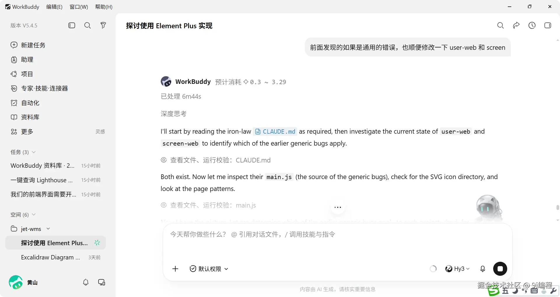
Task: Click the 五 IME mode indicator
Action: point(505,290)
